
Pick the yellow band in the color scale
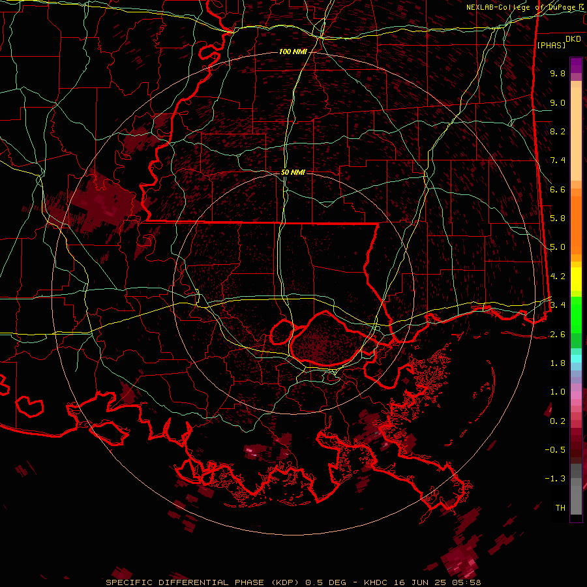point(576,279)
